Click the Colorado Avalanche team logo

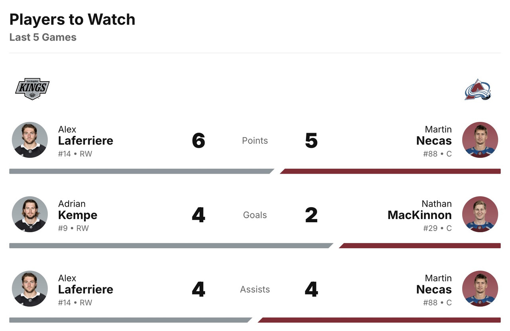click(x=478, y=89)
